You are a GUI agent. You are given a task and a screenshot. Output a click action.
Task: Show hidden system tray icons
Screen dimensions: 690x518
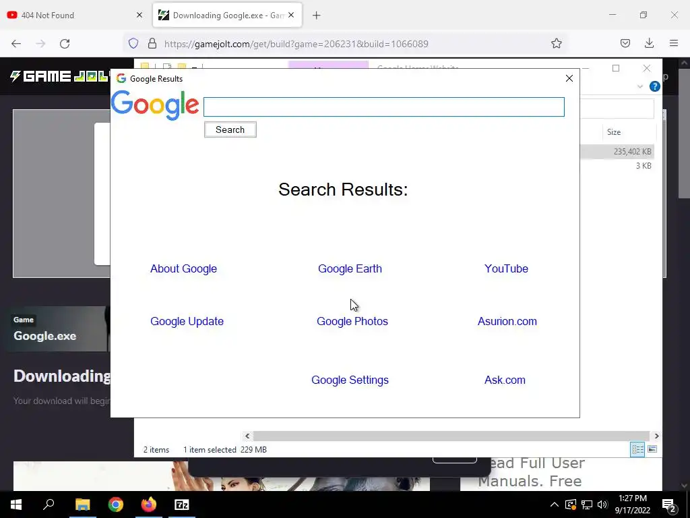pos(555,505)
